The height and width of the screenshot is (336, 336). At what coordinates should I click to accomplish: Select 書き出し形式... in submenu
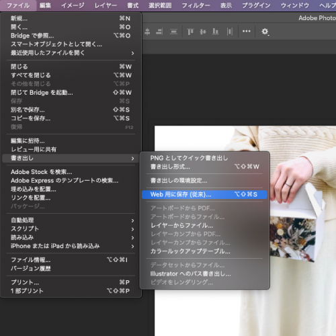pos(204,167)
